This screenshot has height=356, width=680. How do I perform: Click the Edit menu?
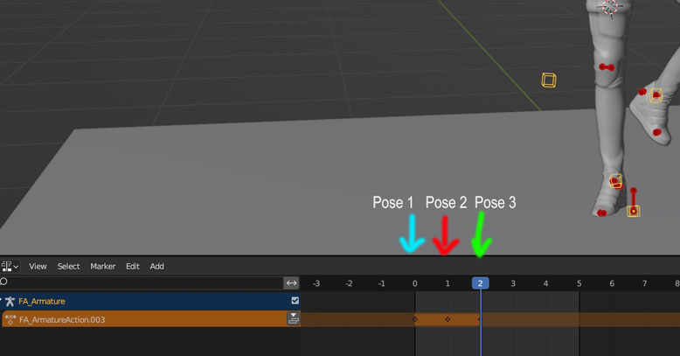tap(133, 266)
